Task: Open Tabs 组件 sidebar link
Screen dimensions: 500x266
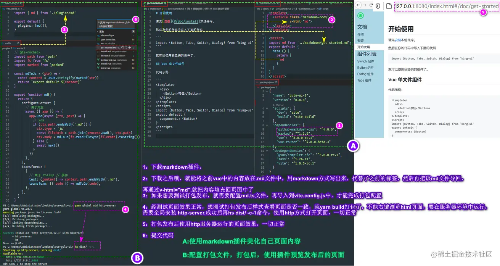Action: (x=364, y=81)
